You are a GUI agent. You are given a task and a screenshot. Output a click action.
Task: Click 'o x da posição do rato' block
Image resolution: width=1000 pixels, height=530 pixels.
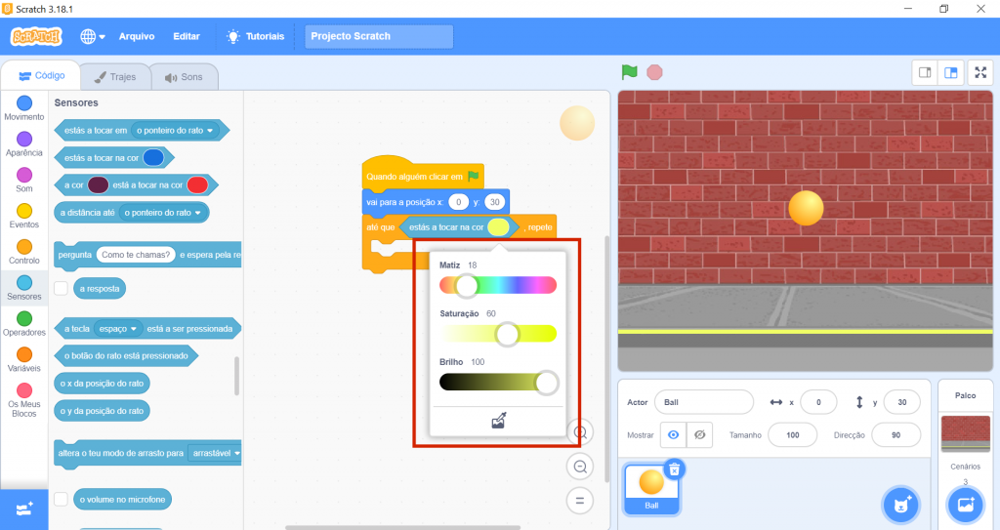point(102,384)
